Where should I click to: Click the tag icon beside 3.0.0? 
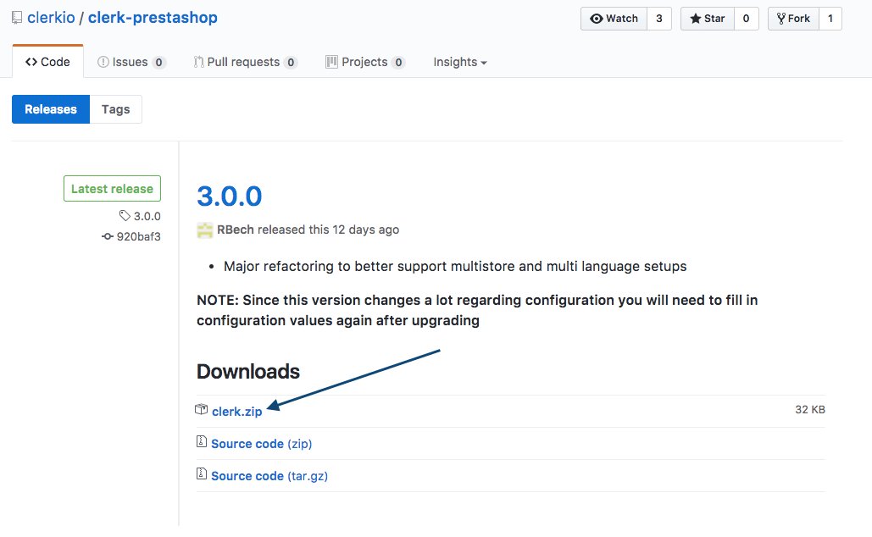click(124, 216)
